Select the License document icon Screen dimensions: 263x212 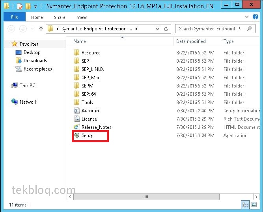(76, 119)
